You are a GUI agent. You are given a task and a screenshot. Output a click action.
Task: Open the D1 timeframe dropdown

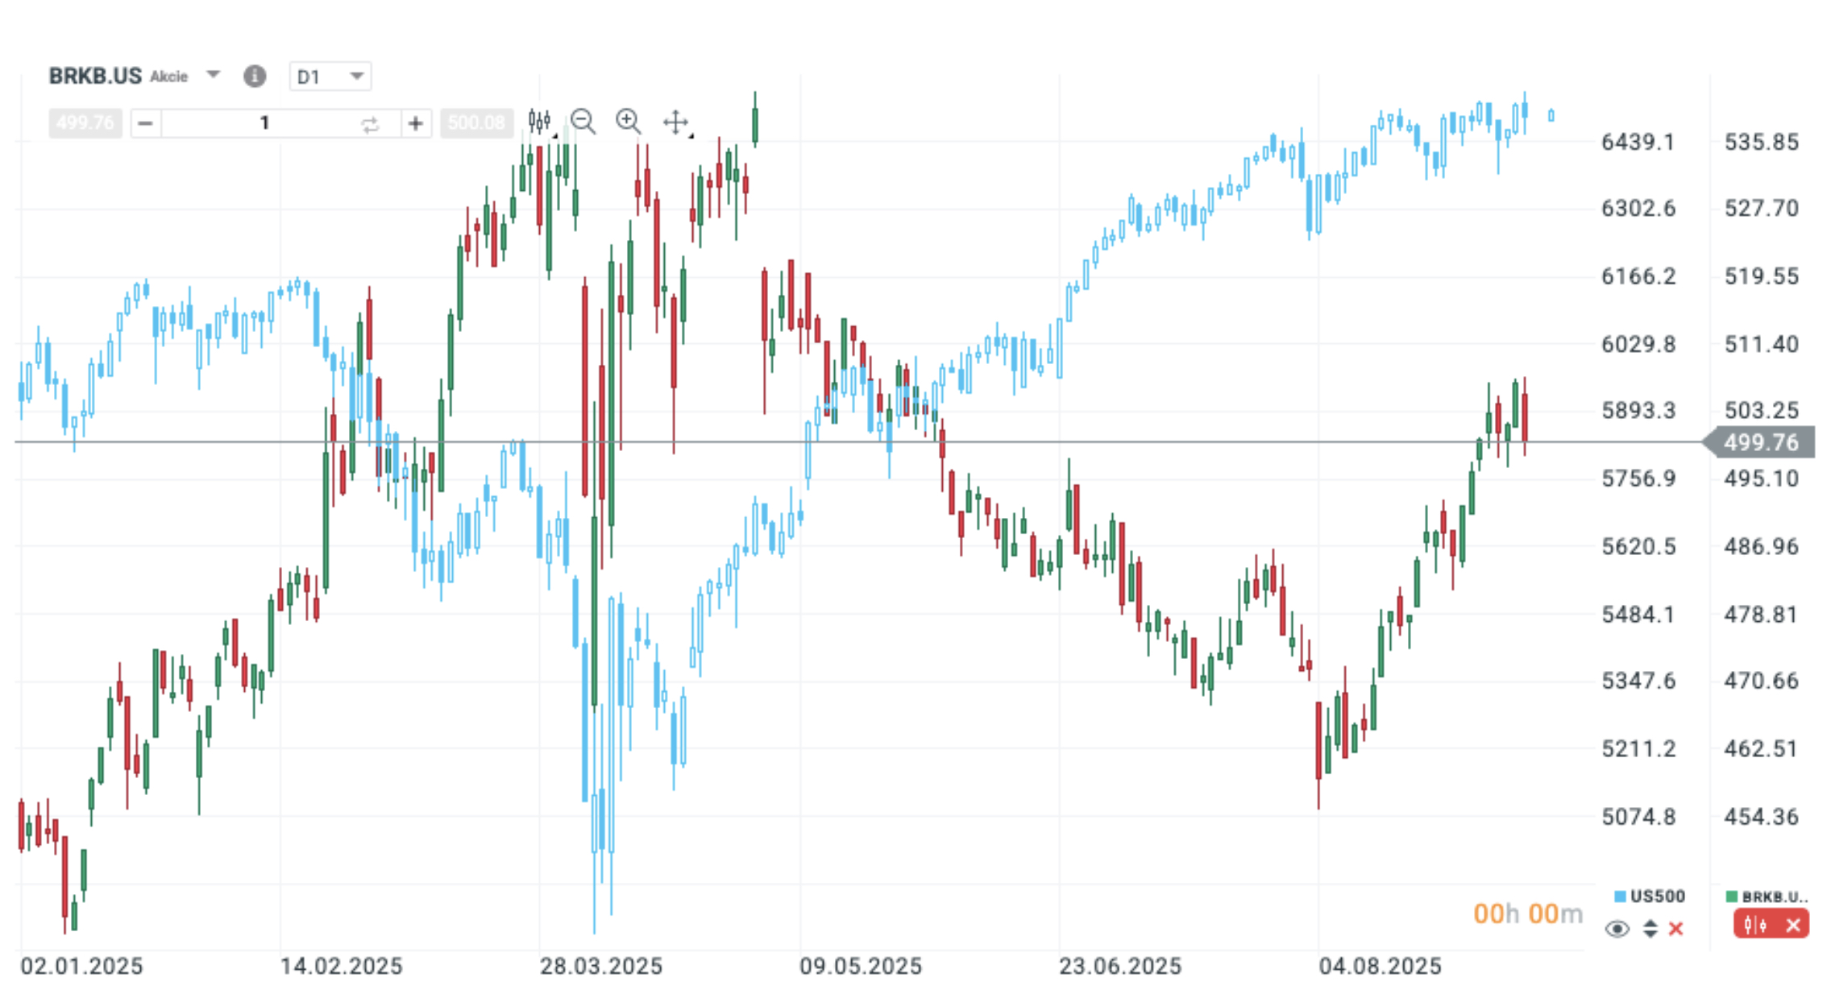coord(330,77)
